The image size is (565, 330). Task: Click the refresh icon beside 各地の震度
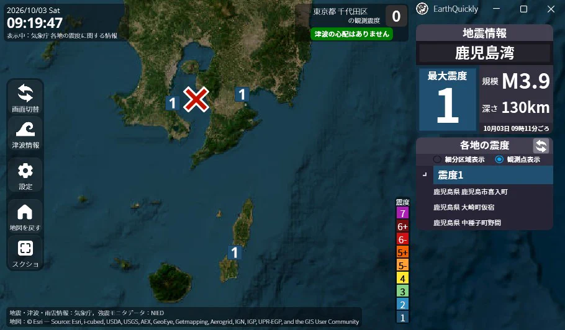[x=541, y=146]
